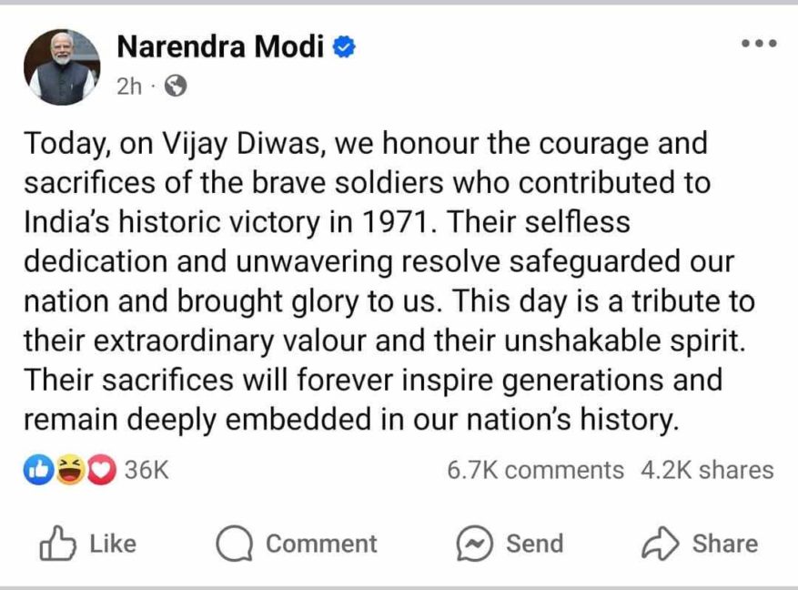Click the Messenger Send icon
798x590 pixels.
click(x=474, y=544)
